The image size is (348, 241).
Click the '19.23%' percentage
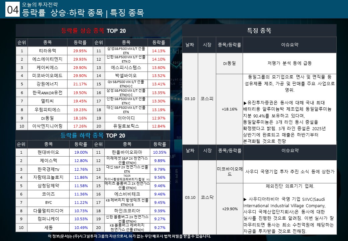tap(80, 110)
